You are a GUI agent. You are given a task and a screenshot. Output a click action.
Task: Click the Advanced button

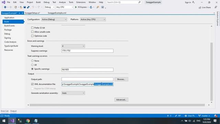(121, 100)
